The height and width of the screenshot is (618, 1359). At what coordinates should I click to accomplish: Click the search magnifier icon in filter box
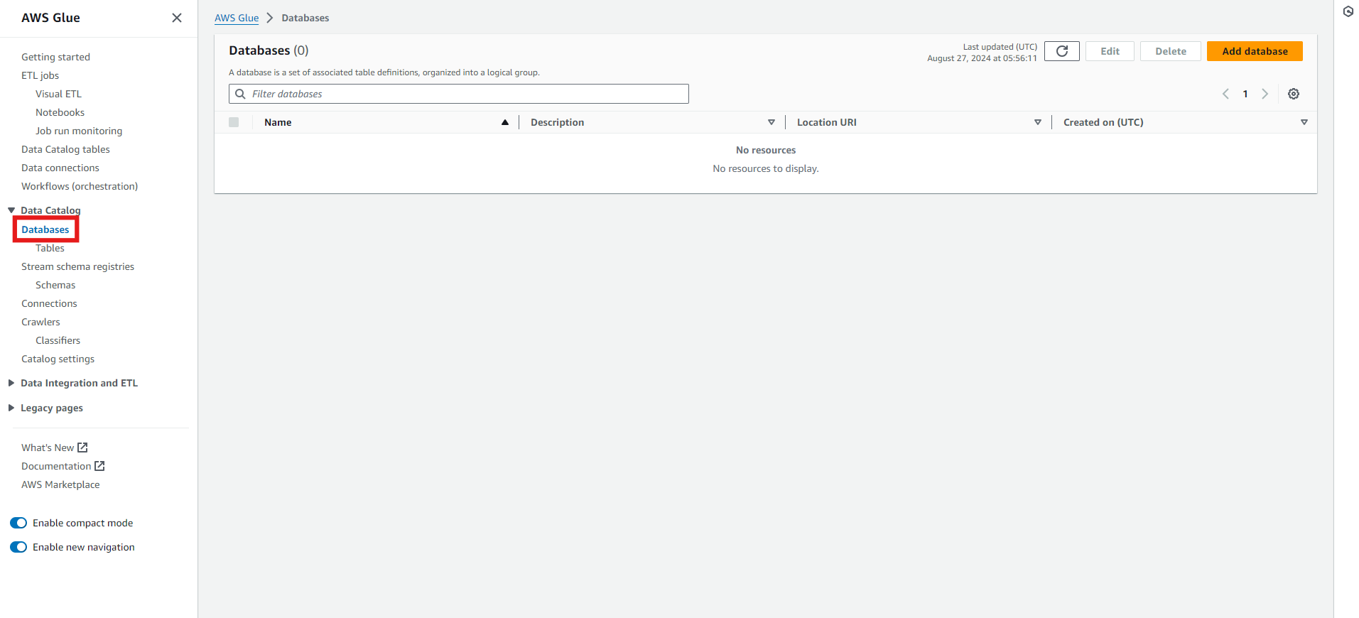pyautogui.click(x=240, y=94)
